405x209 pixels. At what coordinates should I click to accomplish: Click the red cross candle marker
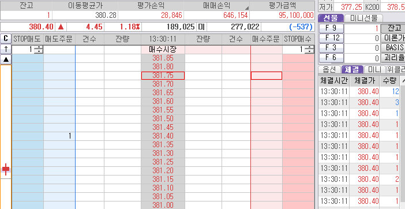pyautogui.click(x=6, y=170)
